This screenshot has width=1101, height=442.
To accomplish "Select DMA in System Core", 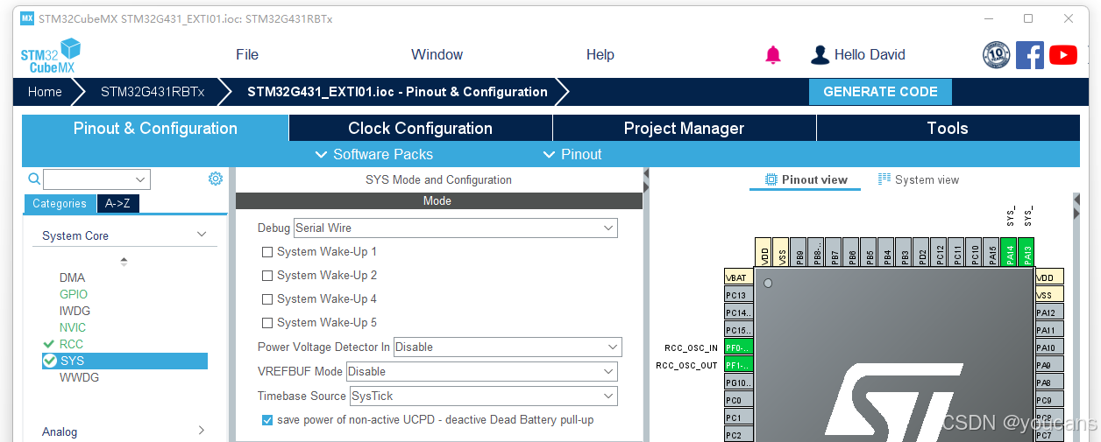I will click(72, 277).
